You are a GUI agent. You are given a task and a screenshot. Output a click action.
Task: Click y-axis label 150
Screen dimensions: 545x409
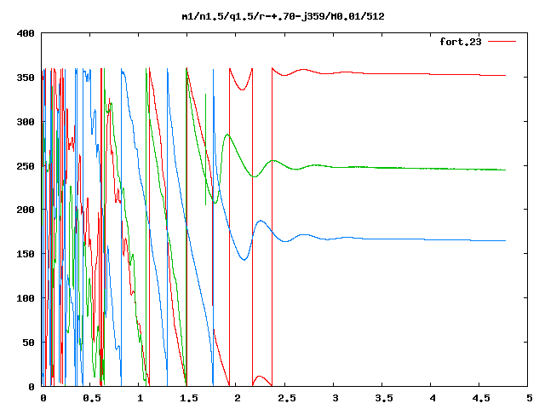point(26,254)
